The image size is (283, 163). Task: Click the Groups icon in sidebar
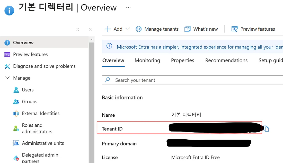[x=16, y=102]
